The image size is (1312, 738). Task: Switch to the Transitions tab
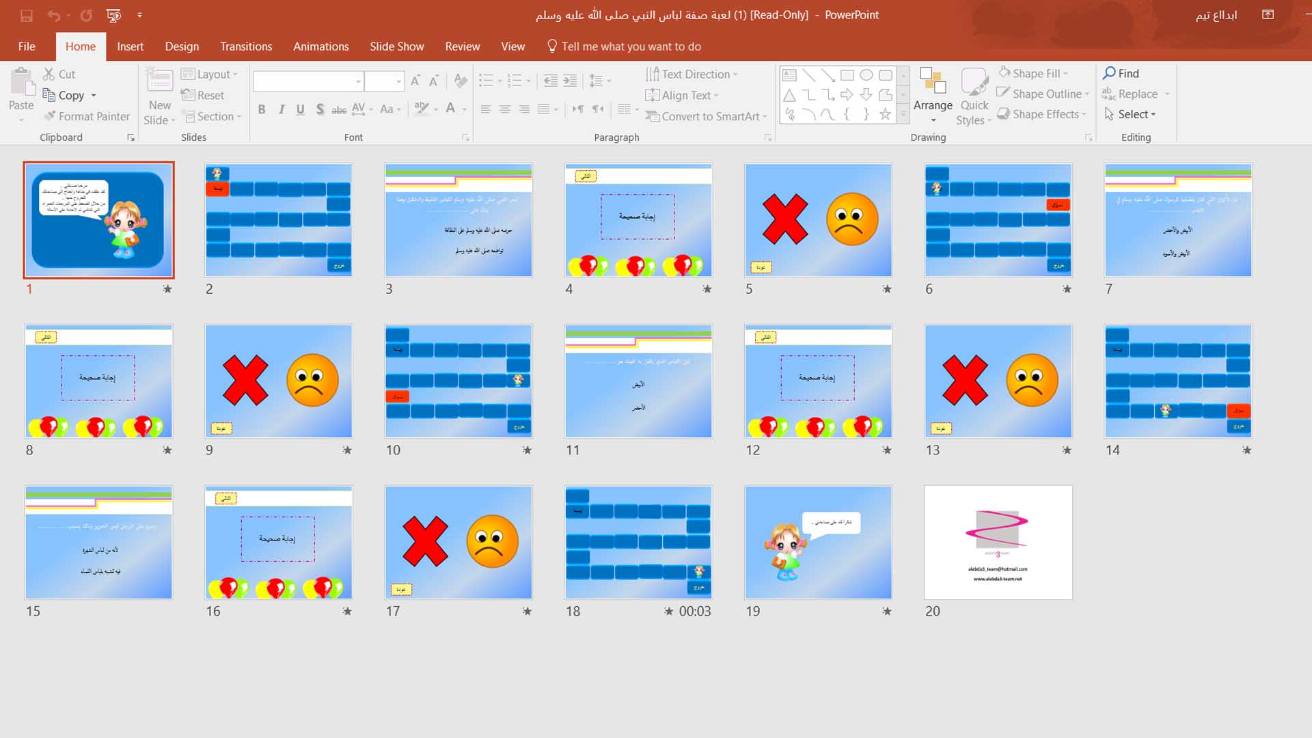[x=246, y=46]
